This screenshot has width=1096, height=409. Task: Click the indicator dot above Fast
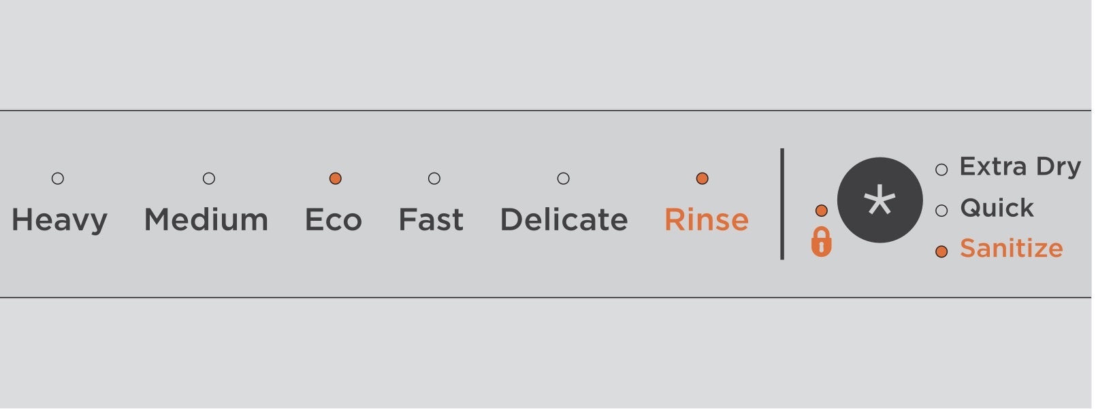point(434,179)
